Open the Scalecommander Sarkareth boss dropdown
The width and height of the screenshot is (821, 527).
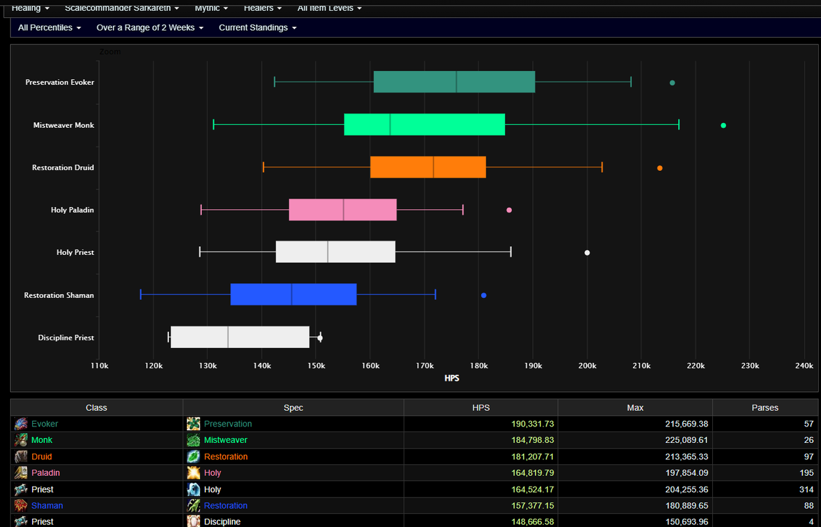click(x=122, y=8)
